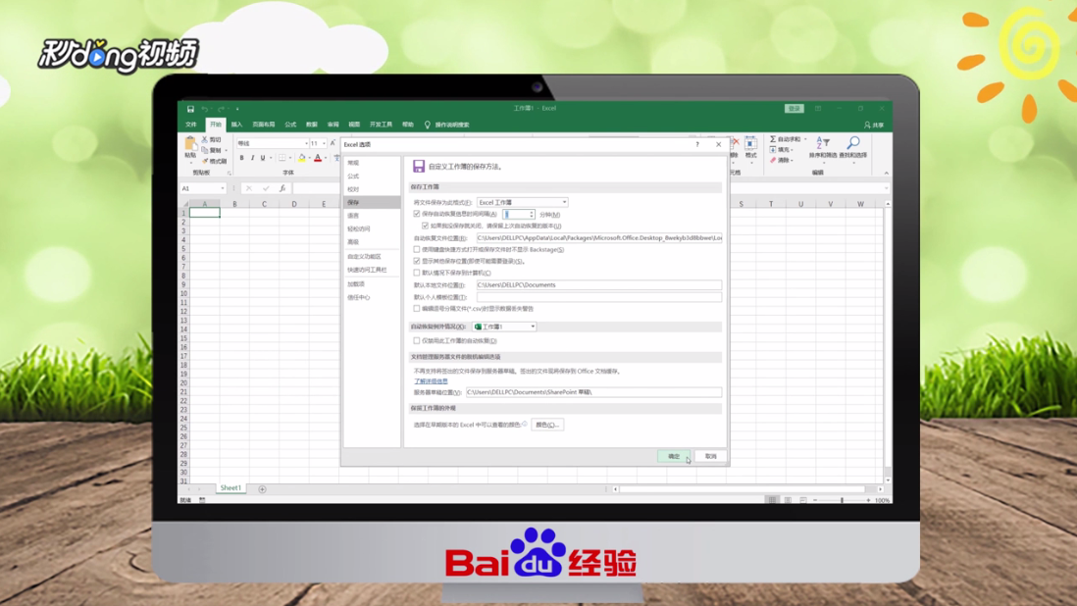Expand the formula bar chevron
1077x606 pixels.
(x=886, y=188)
